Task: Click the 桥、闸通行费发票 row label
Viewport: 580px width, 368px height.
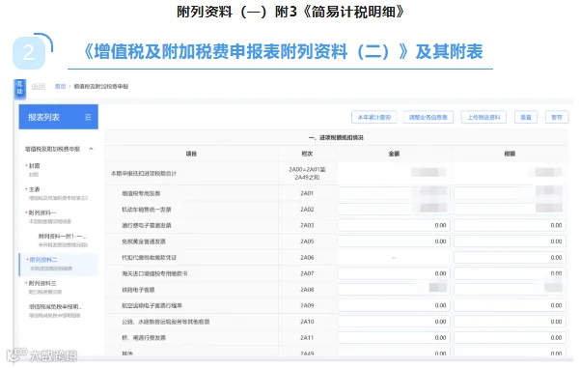Action: pyautogui.click(x=144, y=338)
